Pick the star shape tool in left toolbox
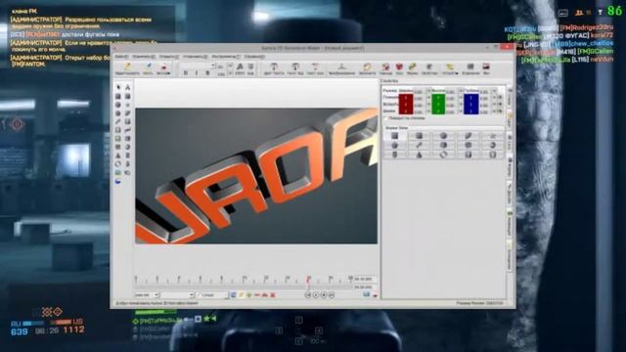This screenshot has width=626, height=352. tap(128, 105)
